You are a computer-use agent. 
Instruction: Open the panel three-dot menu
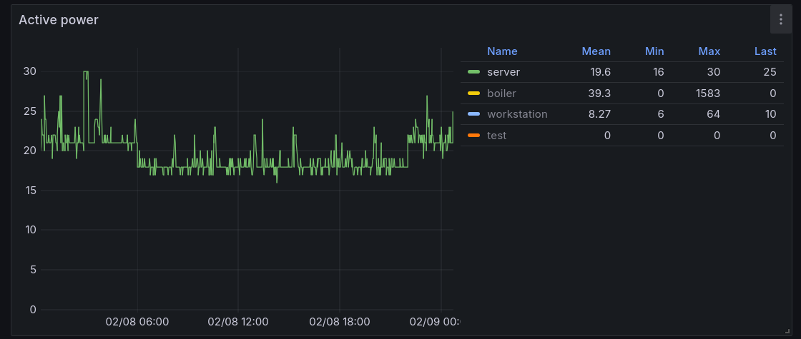click(x=780, y=19)
